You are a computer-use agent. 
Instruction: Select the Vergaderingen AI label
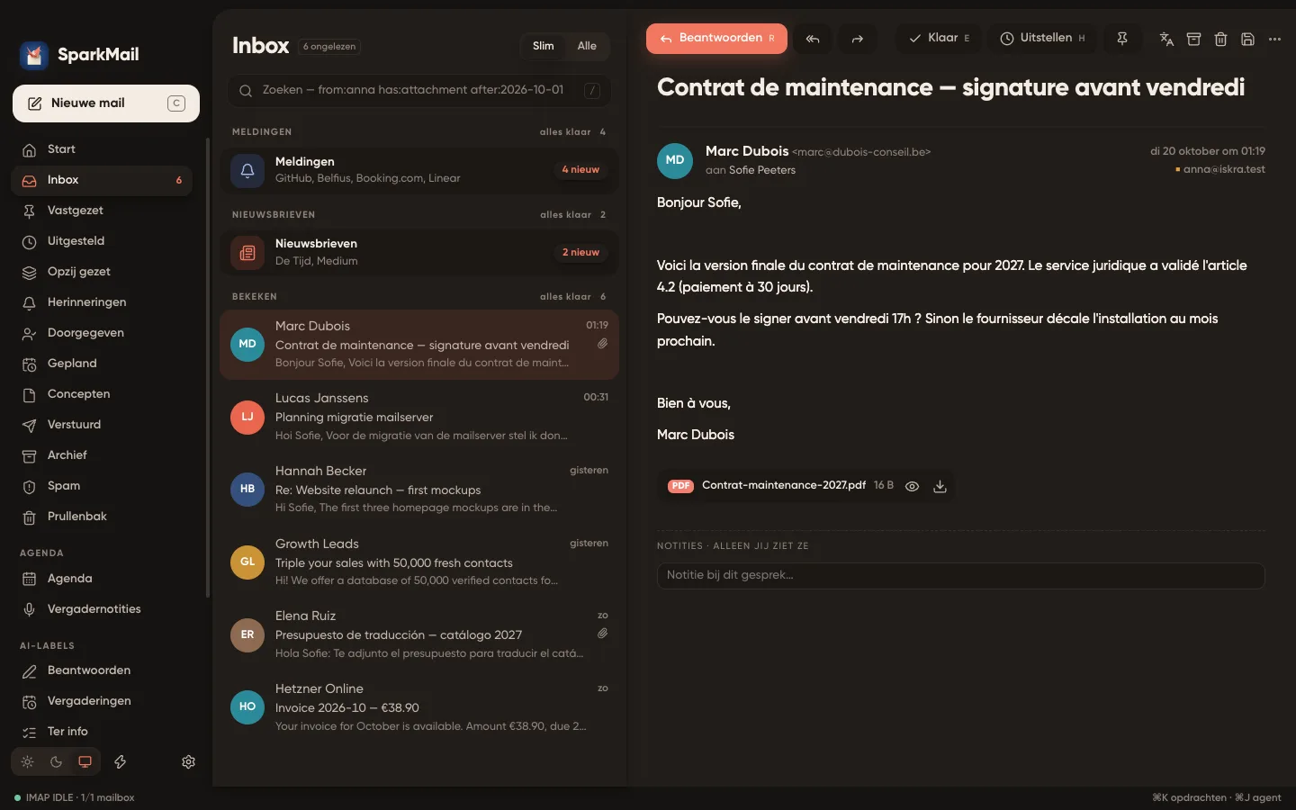click(x=102, y=701)
